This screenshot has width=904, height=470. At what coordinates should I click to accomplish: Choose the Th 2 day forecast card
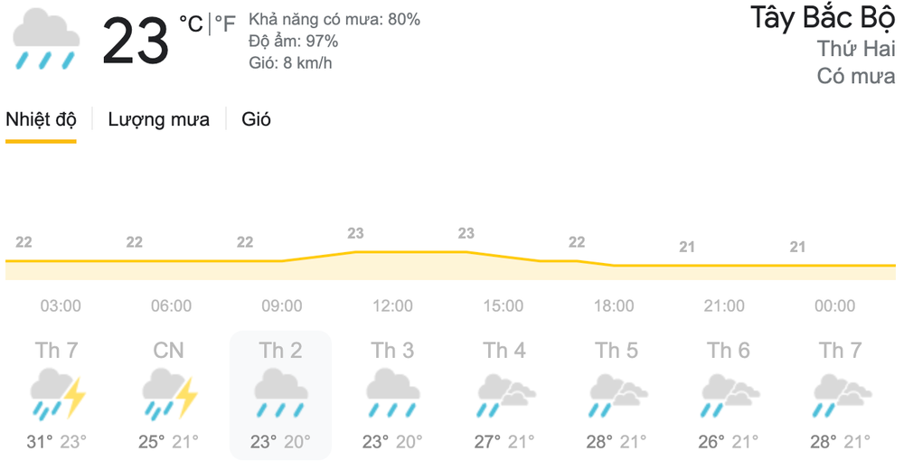point(281,395)
